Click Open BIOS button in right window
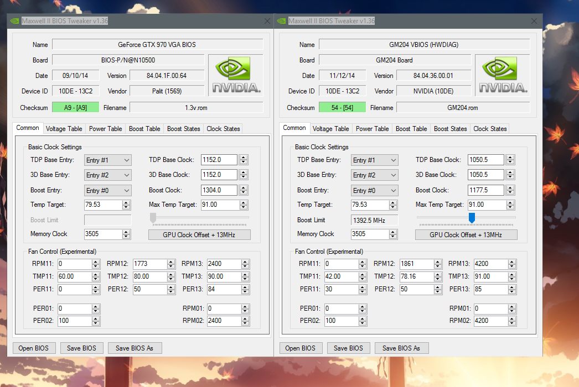The width and height of the screenshot is (579, 387). pyautogui.click(x=300, y=348)
